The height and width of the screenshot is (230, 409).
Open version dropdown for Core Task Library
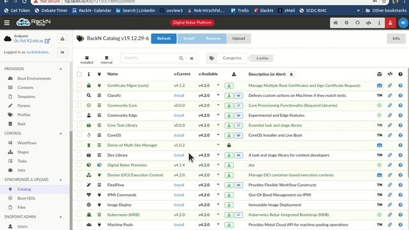[218, 125]
